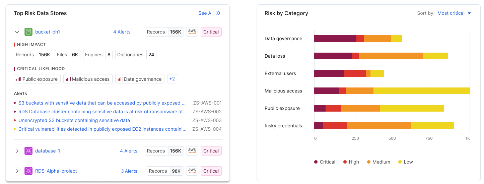Show the +2 additional likelihood tags
484x184 pixels.
(172, 79)
